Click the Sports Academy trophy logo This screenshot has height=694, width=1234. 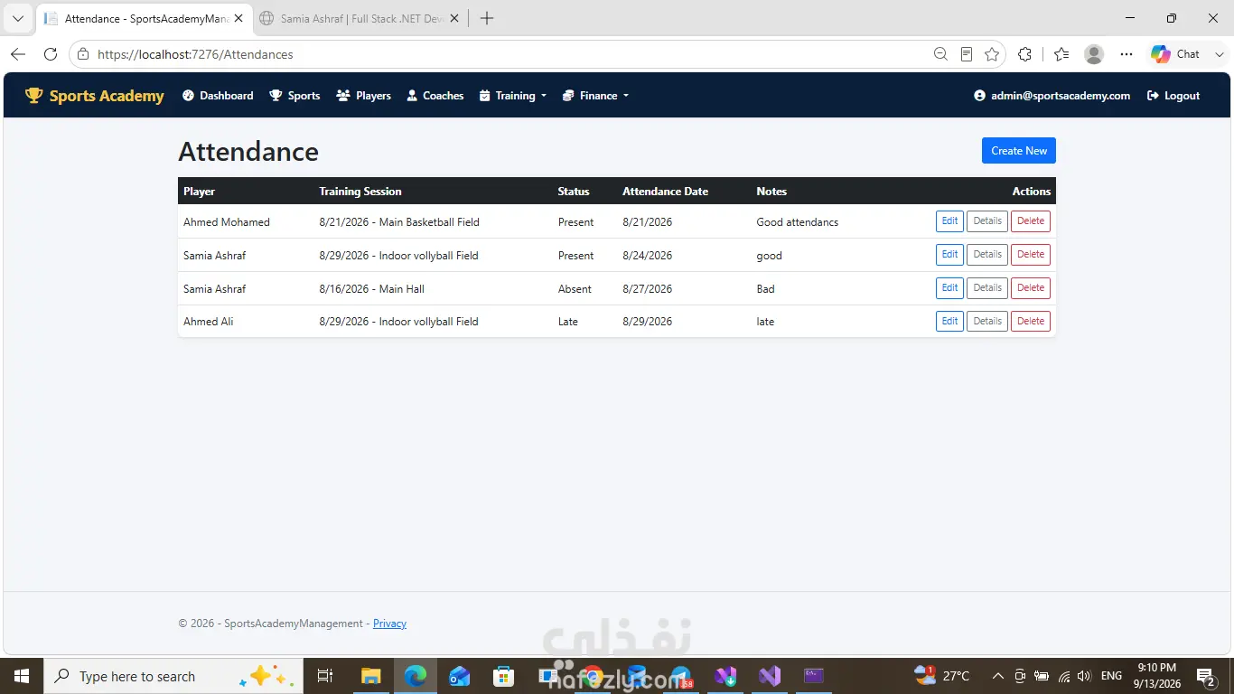click(x=34, y=95)
